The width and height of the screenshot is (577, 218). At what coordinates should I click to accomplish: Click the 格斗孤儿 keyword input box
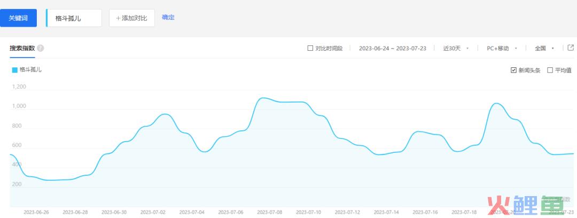[x=74, y=18]
